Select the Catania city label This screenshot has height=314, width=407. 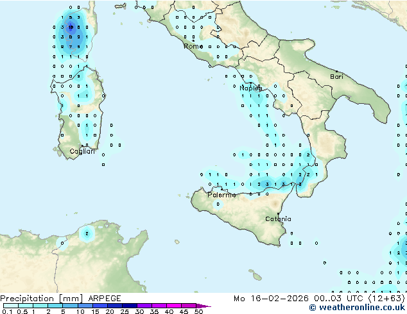coord(278,219)
